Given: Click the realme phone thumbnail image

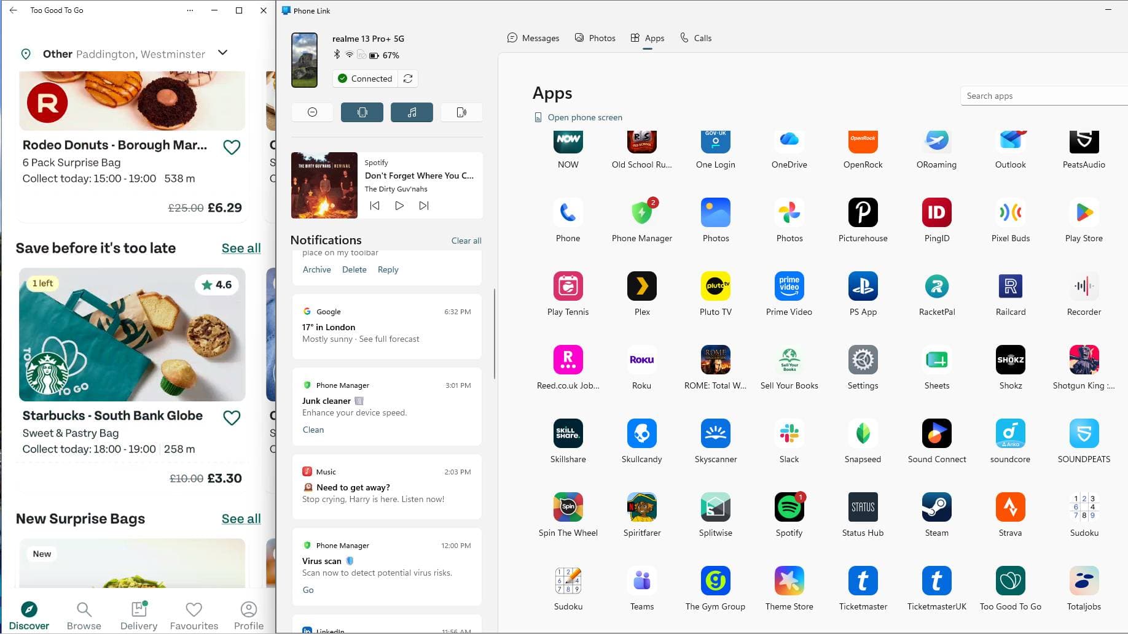Looking at the screenshot, I should pos(304,60).
